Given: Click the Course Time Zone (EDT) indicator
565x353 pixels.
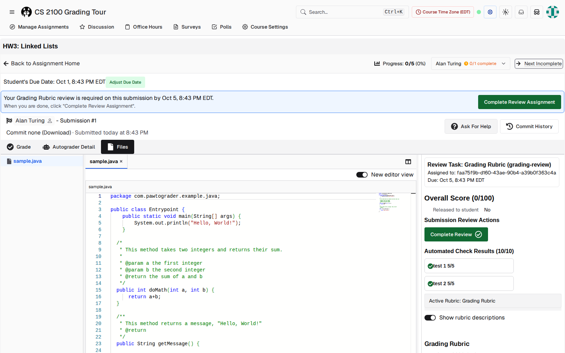Looking at the screenshot, I should (x=443, y=12).
